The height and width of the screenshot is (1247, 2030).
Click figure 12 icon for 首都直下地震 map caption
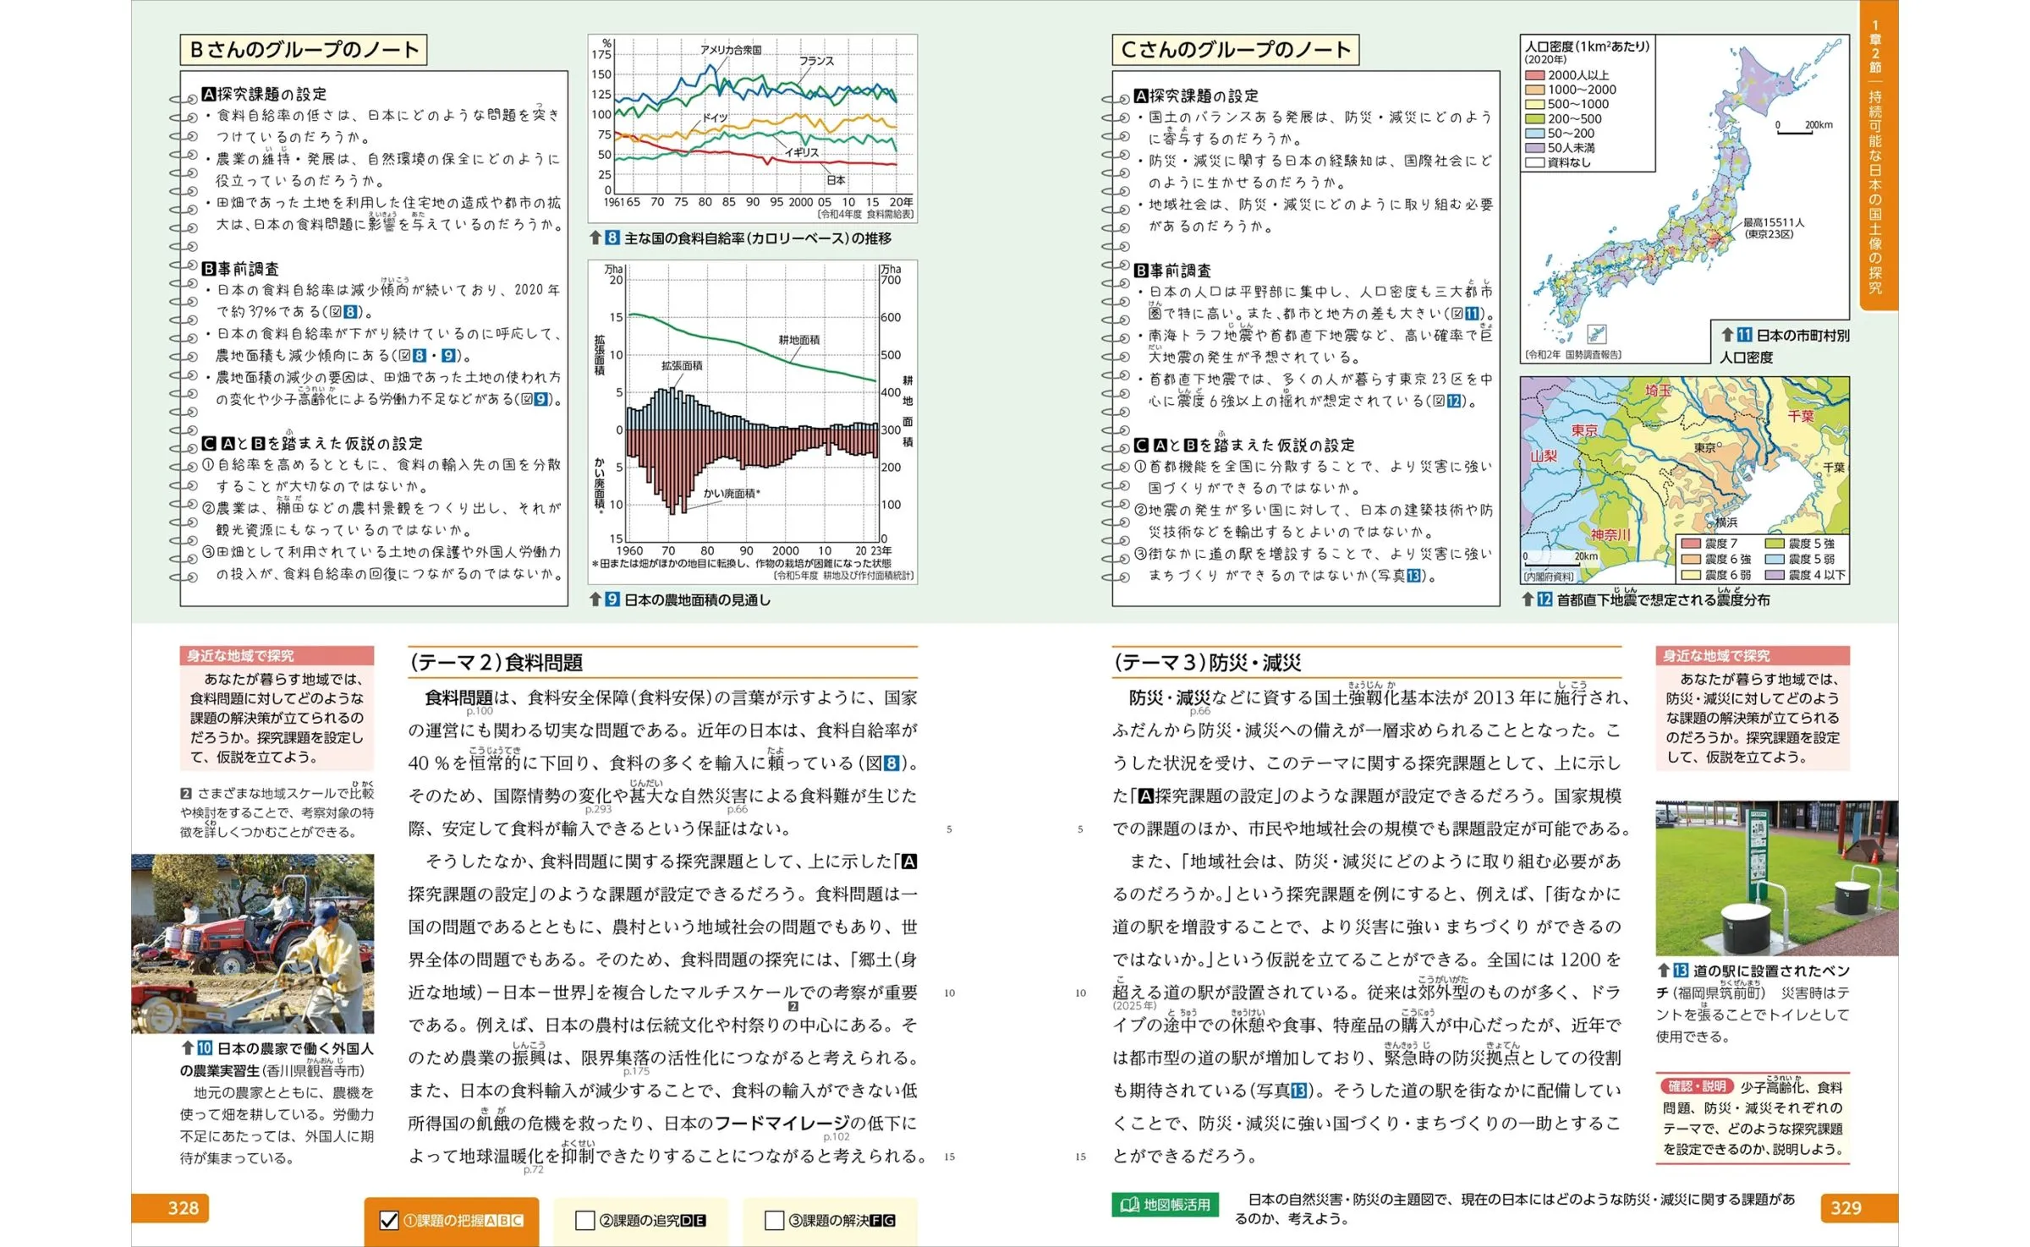point(1544,599)
